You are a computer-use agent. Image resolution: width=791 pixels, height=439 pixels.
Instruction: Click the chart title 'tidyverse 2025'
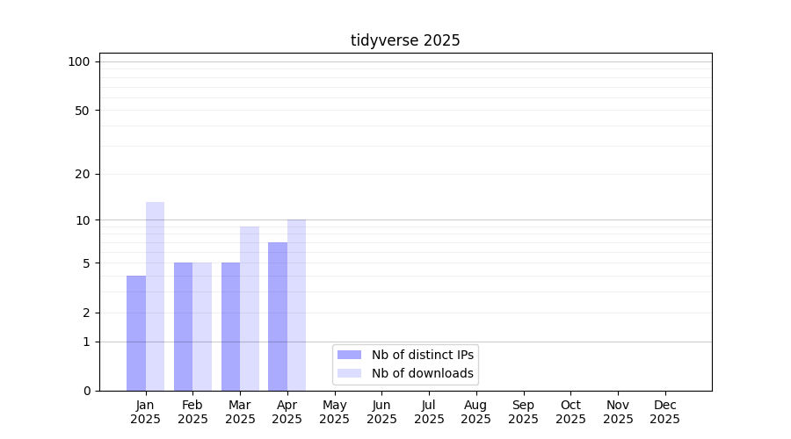pos(405,40)
